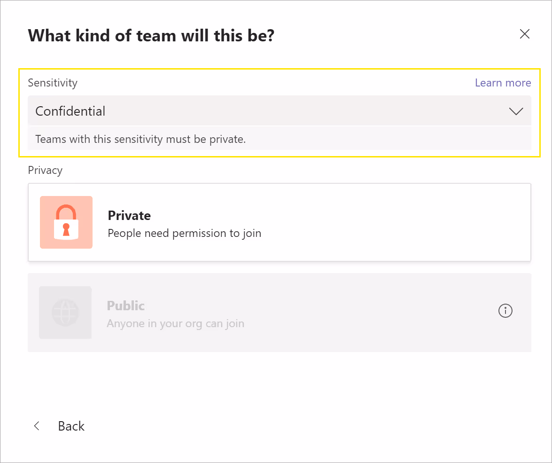Click the X icon to dismiss the dialog
The image size is (552, 463).
point(525,34)
